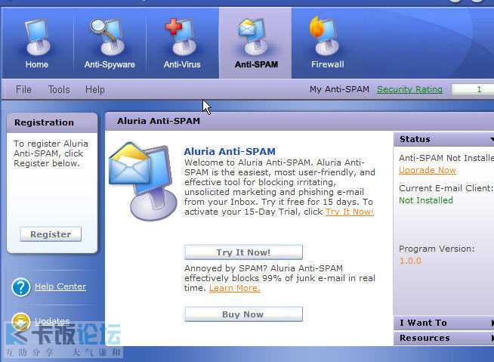Click the Anti-SPAM Not Installed status line
Viewport: 494px width, 362px height.
tap(446, 158)
